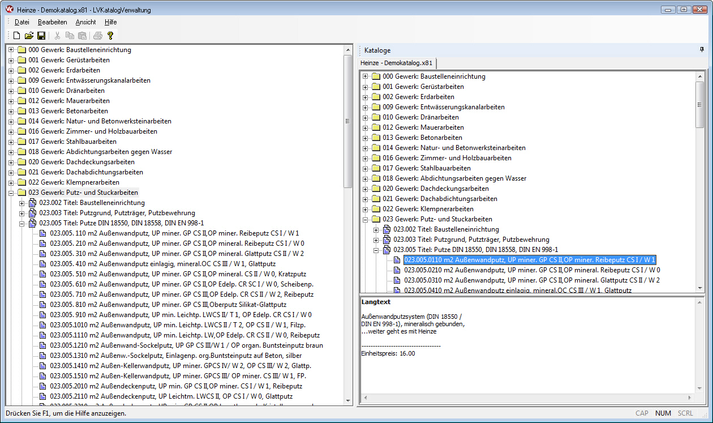The height and width of the screenshot is (423, 713).
Task: Click folder icon of 020 Dachdeckungsarbeiten in Kataloge panel
Action: click(376, 189)
